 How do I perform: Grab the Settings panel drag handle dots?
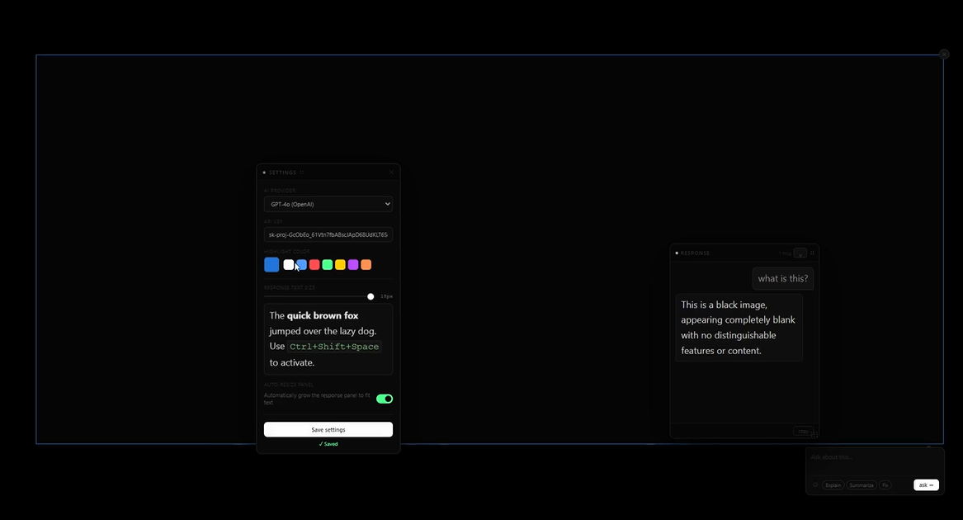[301, 173]
